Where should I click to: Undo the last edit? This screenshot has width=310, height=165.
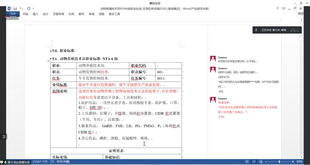pyautogui.click(x=21, y=8)
